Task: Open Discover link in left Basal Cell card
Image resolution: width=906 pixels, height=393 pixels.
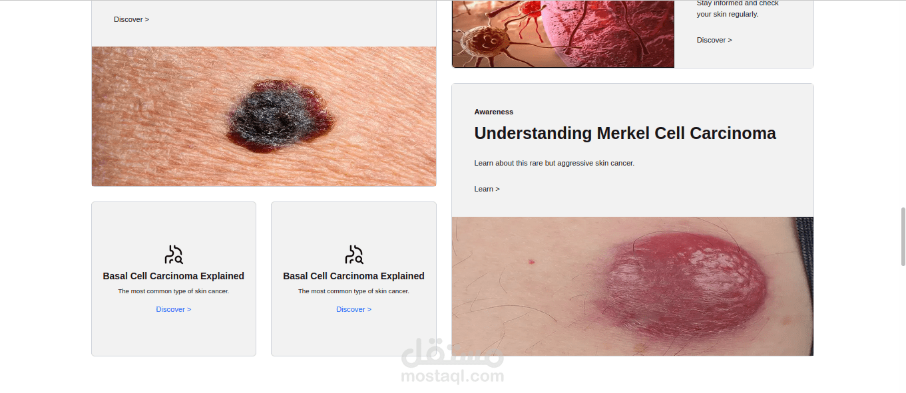Action: point(174,309)
